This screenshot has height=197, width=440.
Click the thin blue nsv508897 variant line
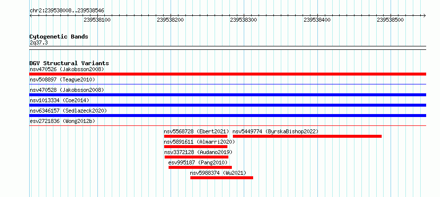point(227,84)
